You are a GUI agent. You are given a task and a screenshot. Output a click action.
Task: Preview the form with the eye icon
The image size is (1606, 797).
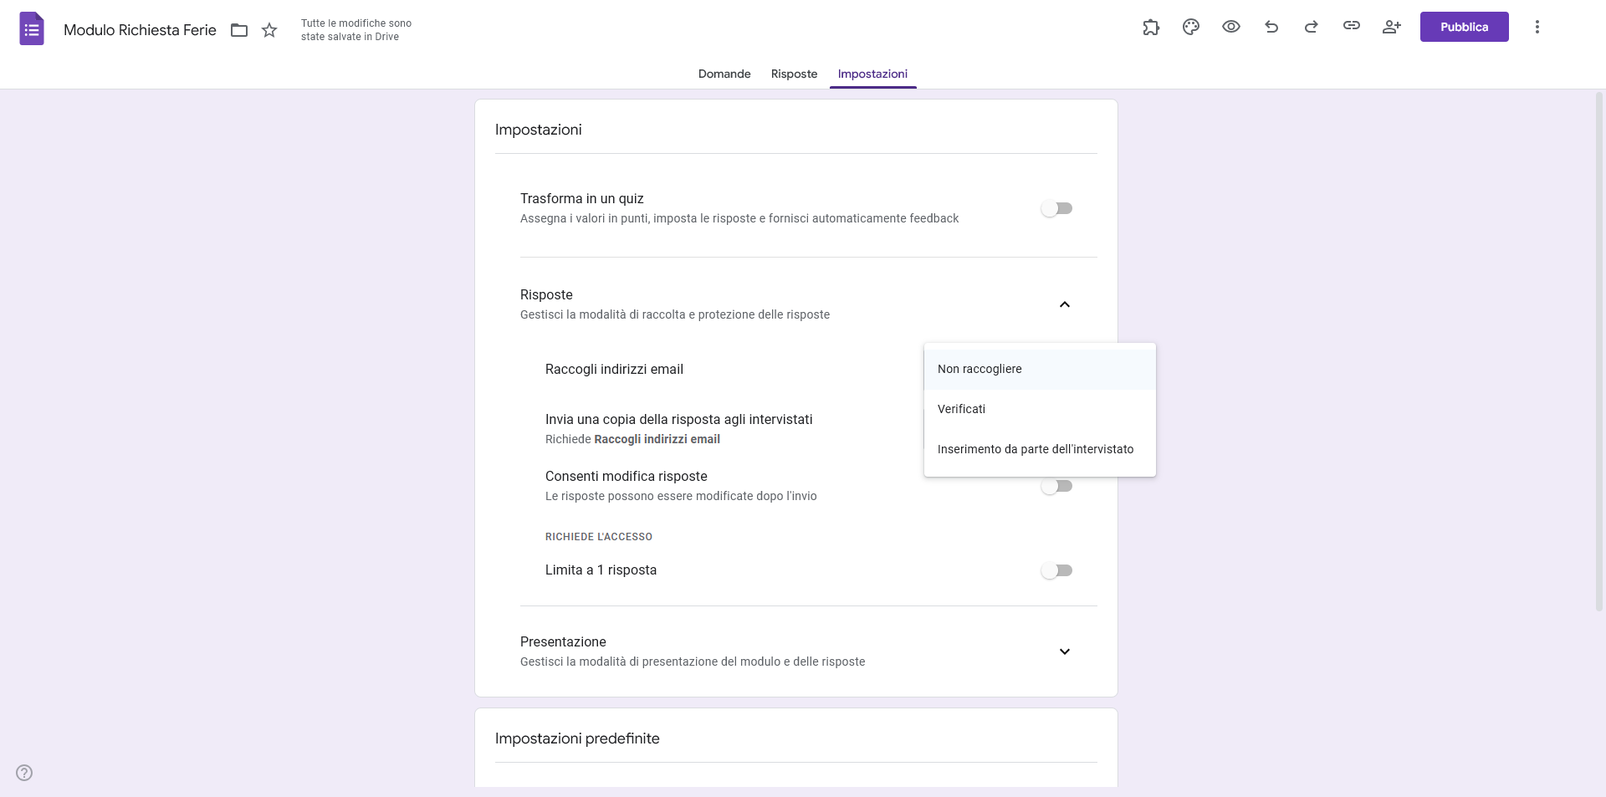coord(1230,27)
